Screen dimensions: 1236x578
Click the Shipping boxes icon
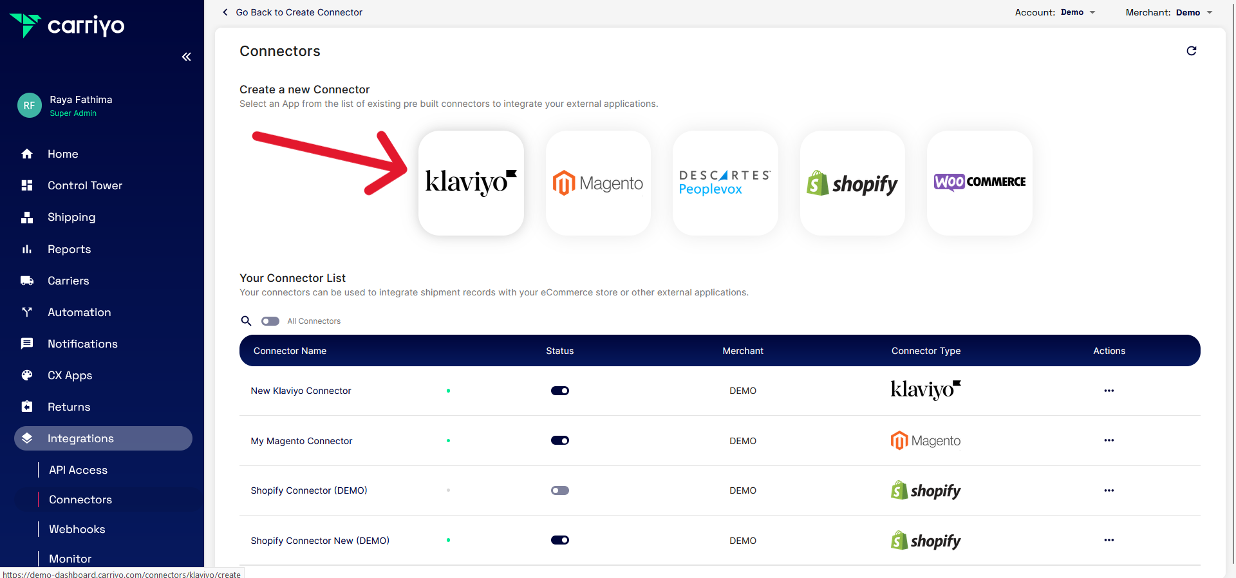[x=27, y=217]
